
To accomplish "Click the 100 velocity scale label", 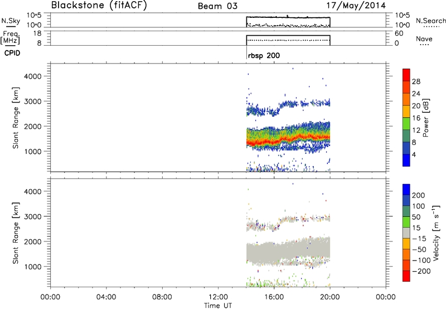I will coord(419,206).
